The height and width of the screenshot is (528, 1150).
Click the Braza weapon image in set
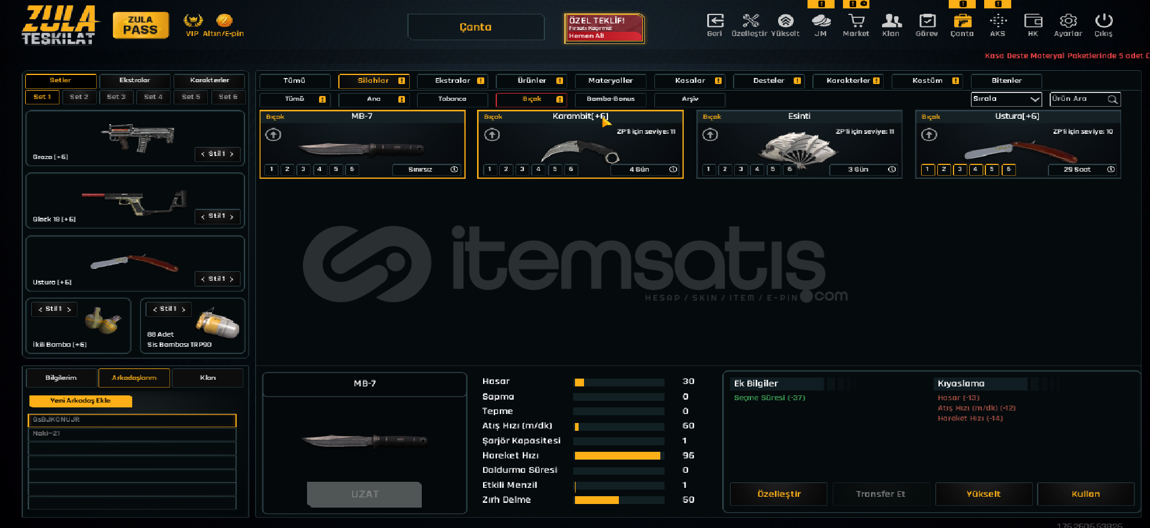coord(138,137)
